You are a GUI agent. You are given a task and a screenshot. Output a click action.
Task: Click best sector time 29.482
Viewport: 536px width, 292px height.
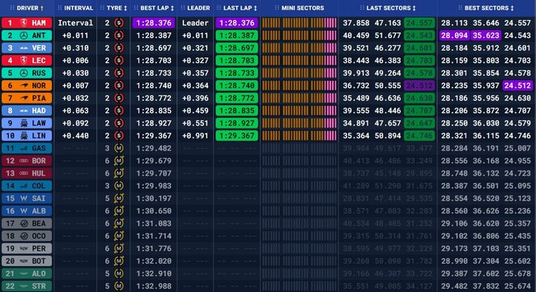[x=454, y=286]
